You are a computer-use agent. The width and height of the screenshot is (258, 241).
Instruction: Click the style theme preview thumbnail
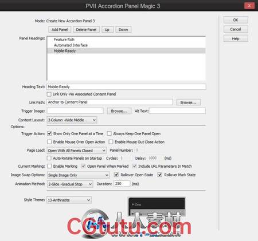click(157, 207)
